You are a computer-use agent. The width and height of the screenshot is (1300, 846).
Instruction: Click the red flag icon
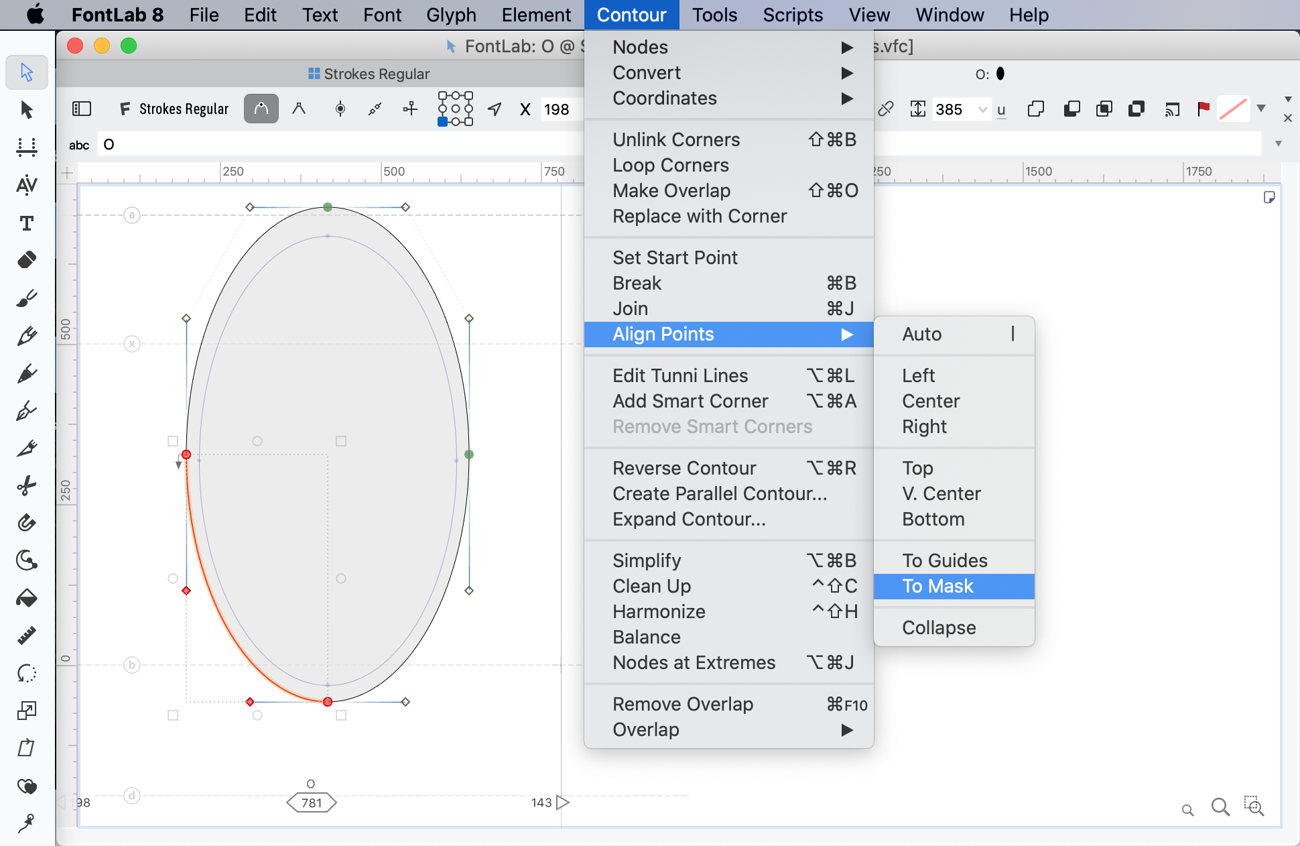[x=1204, y=109]
